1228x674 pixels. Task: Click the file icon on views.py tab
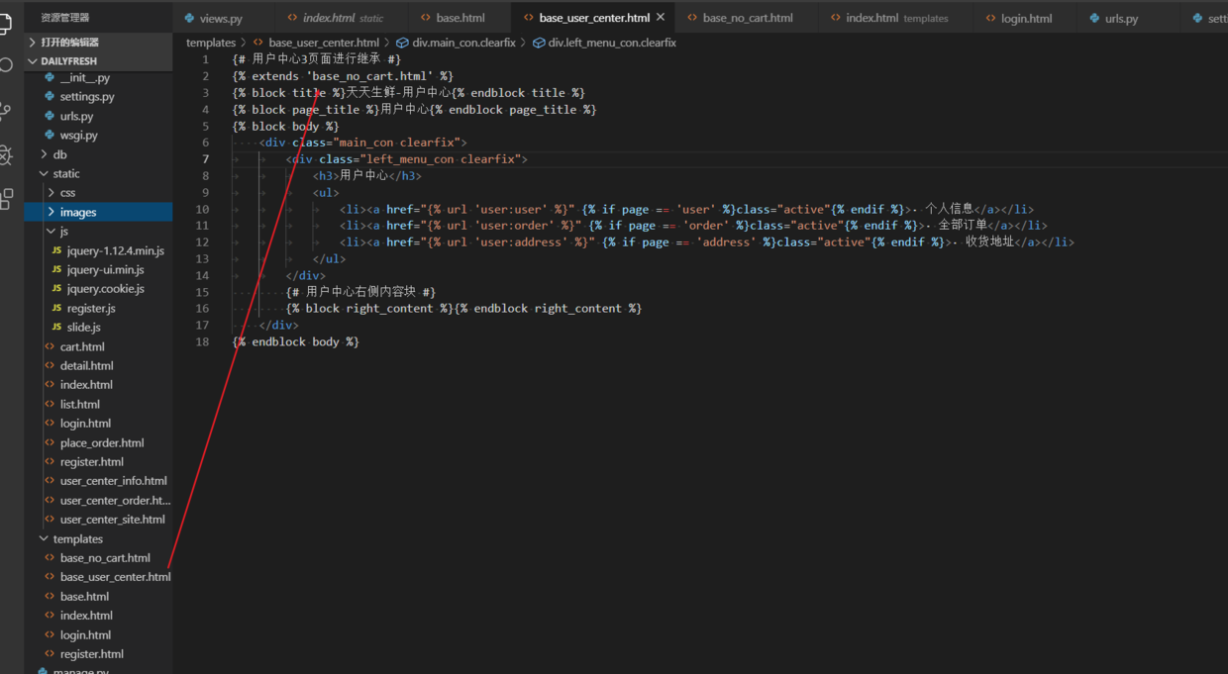(189, 18)
